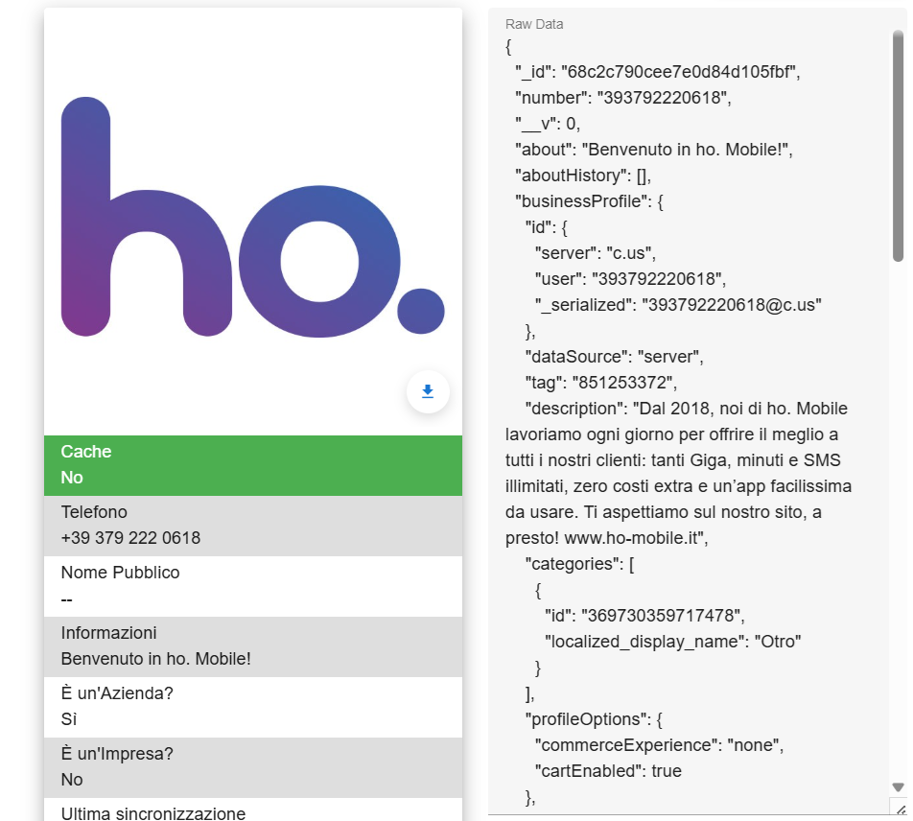Click the È un'Impresa row
913x821 pixels.
pos(252,767)
